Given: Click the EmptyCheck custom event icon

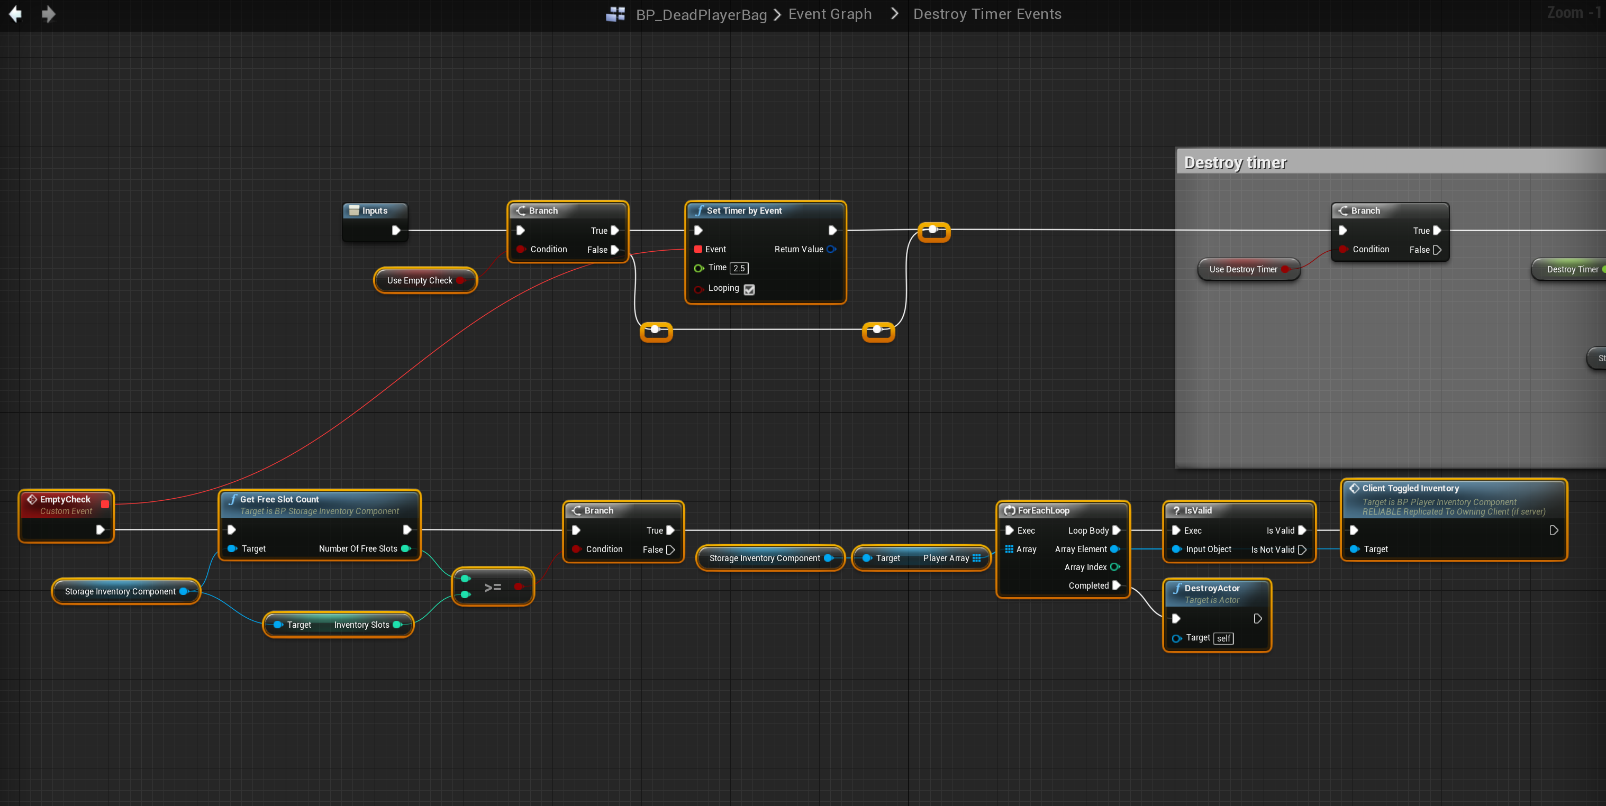Looking at the screenshot, I should pos(32,499).
